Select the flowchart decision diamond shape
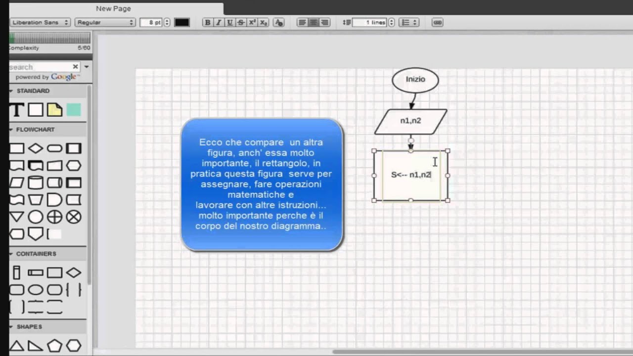 point(35,148)
